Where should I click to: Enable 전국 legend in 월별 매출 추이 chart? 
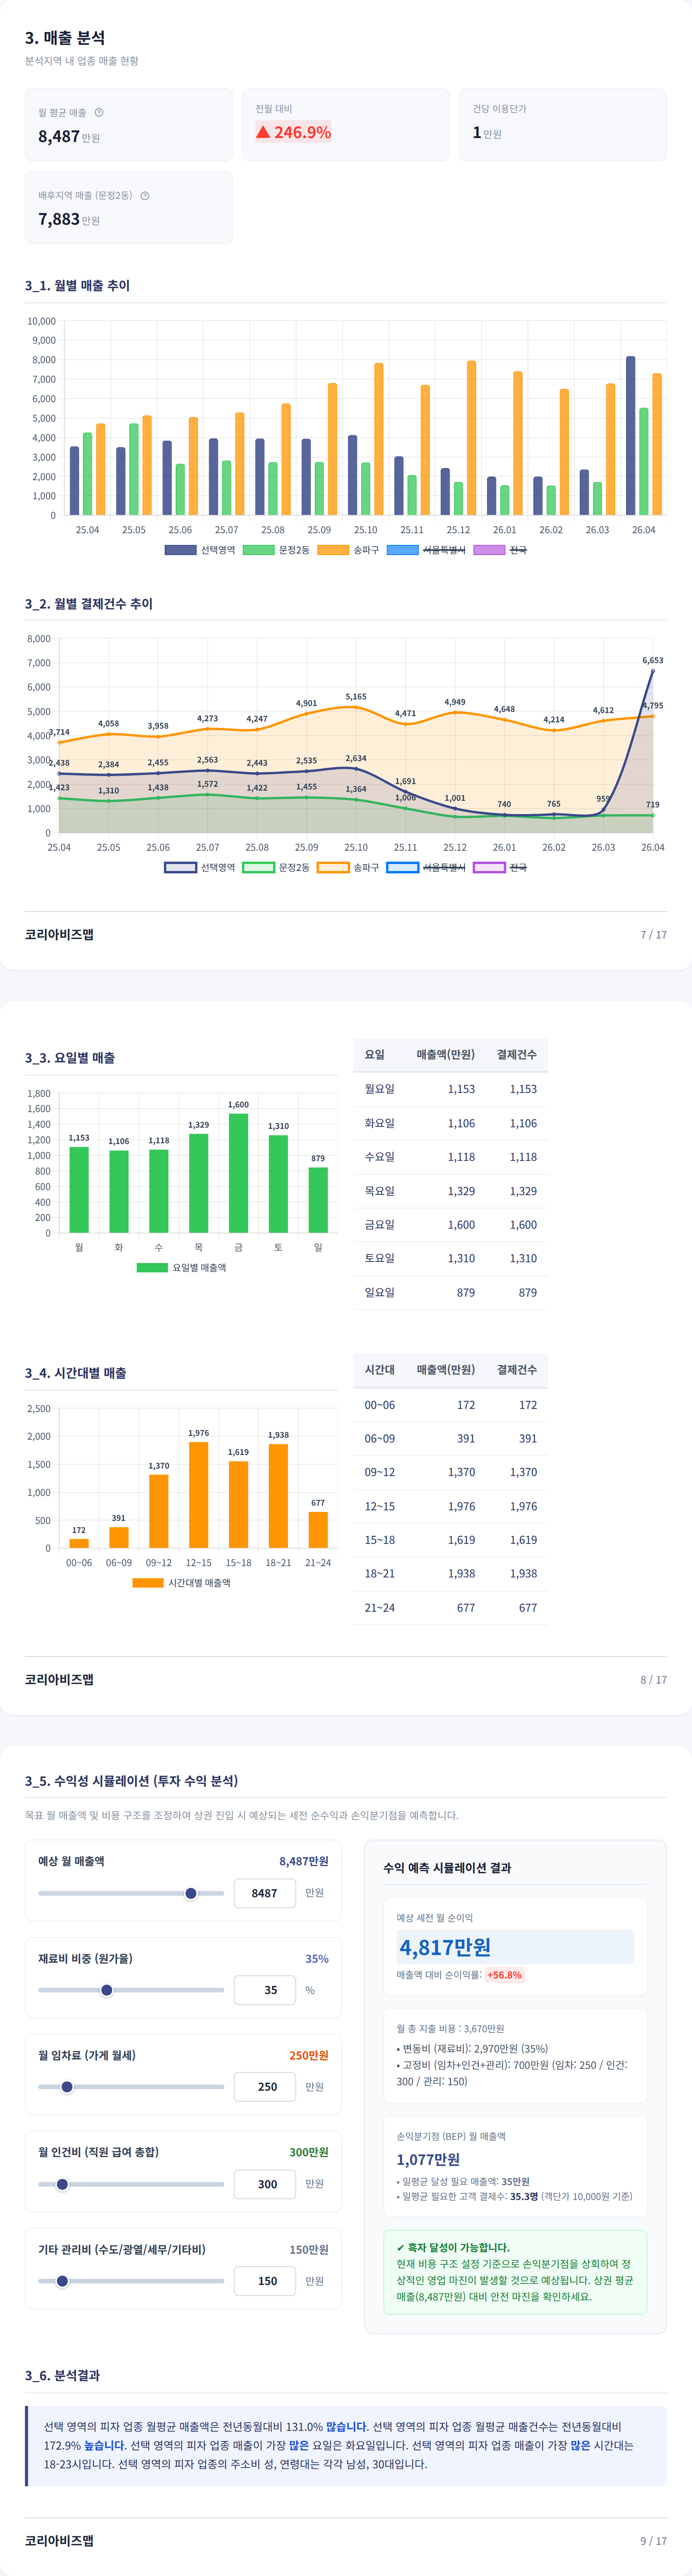click(x=500, y=550)
